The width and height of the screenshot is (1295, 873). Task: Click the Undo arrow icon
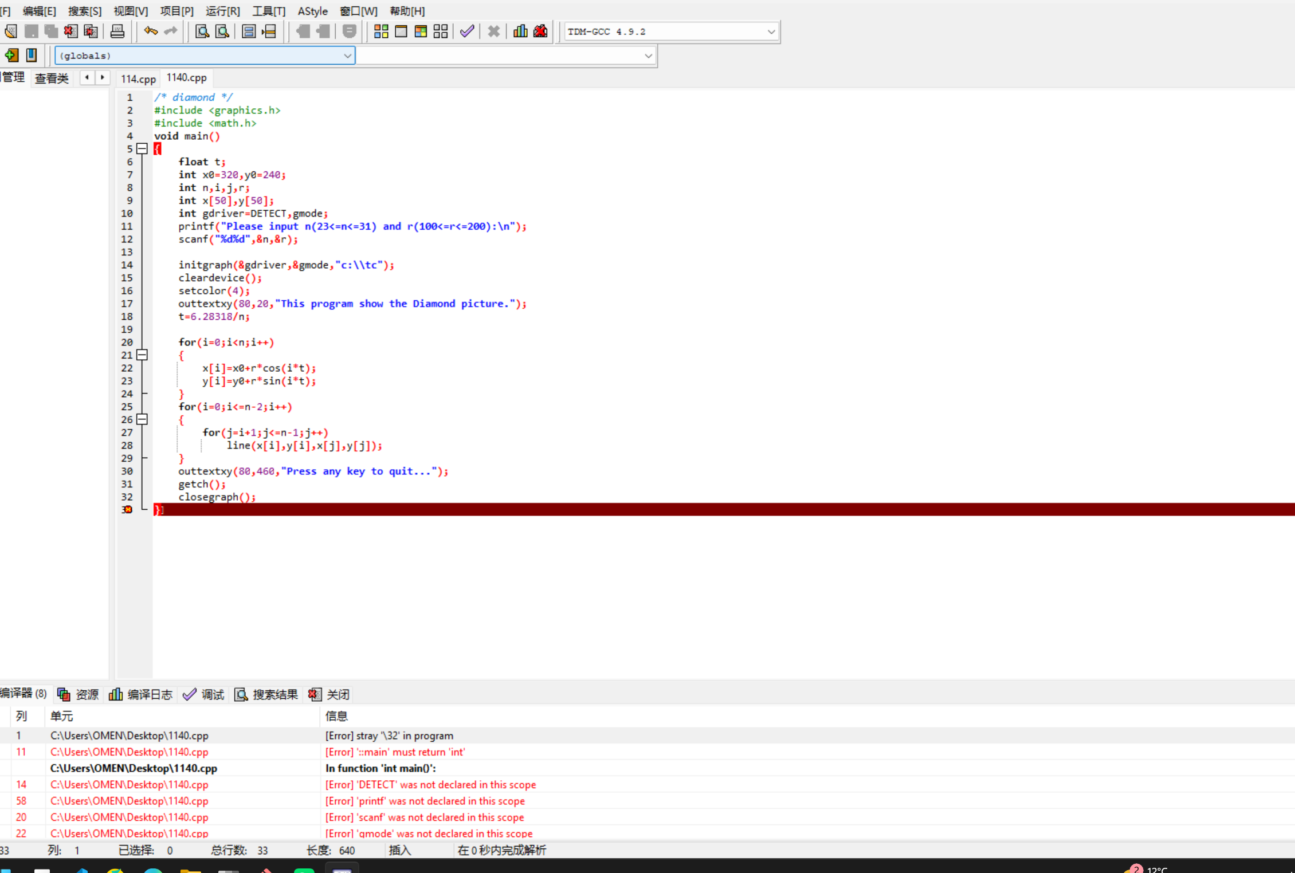pos(151,32)
